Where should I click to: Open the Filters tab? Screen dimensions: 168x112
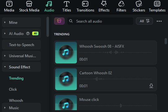pyautogui.click(x=121, y=6)
